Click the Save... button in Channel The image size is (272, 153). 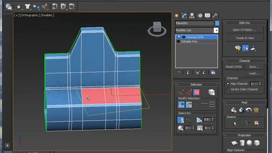[x=254, y=67]
